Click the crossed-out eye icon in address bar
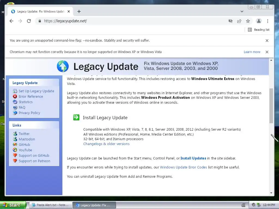279x209 pixels. pyautogui.click(x=231, y=21)
